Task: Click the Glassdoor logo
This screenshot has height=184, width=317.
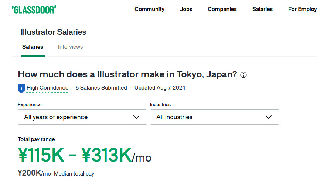Action: pos(34,9)
